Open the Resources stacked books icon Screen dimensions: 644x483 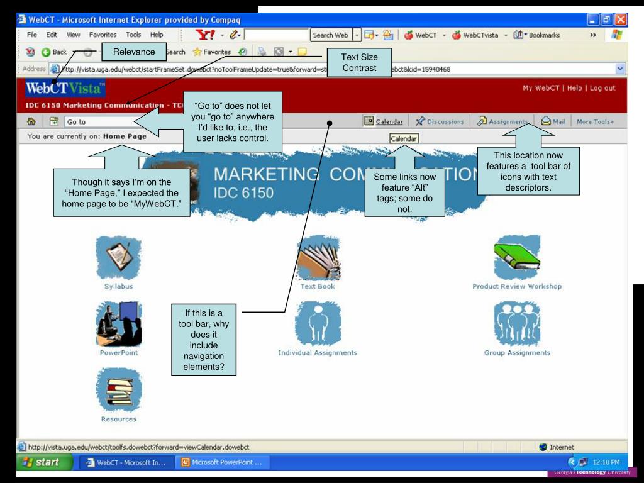click(119, 390)
